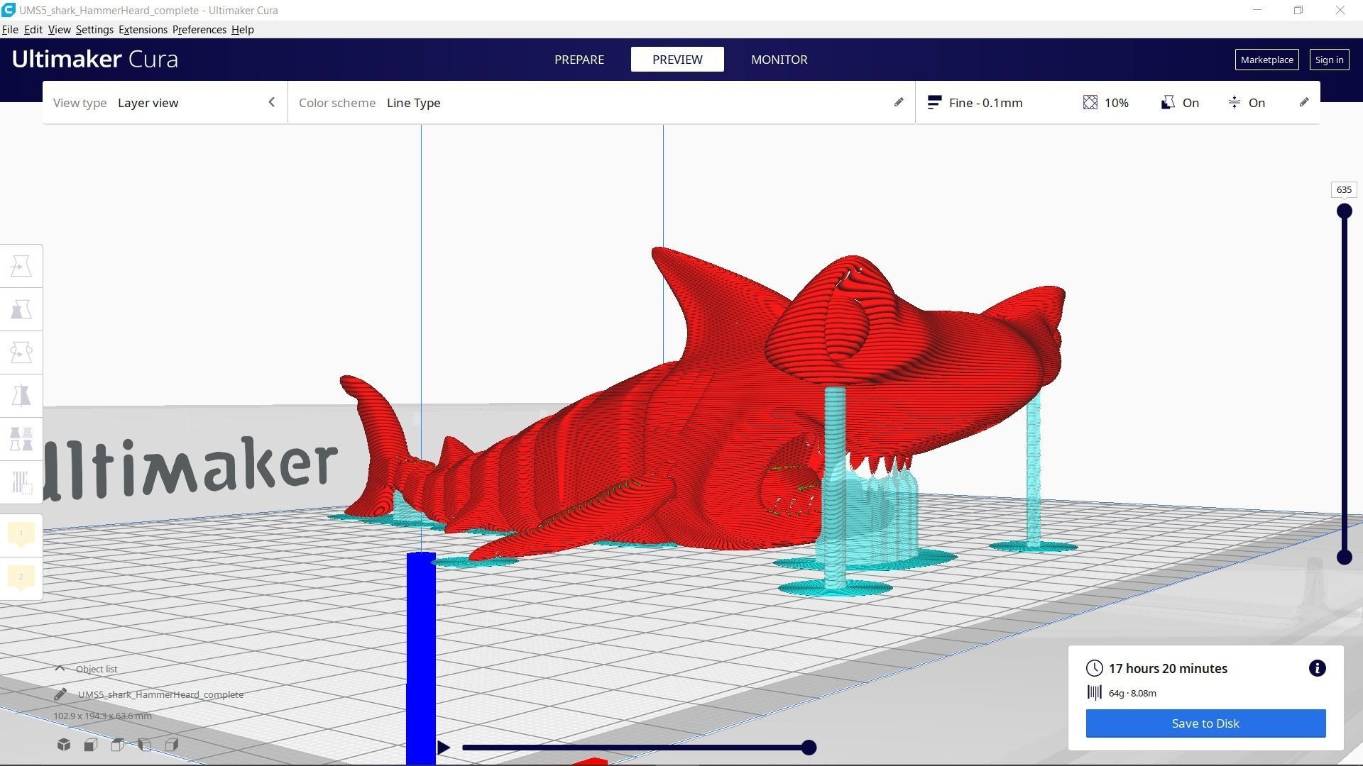Switch to left side camera view icon

tap(145, 745)
